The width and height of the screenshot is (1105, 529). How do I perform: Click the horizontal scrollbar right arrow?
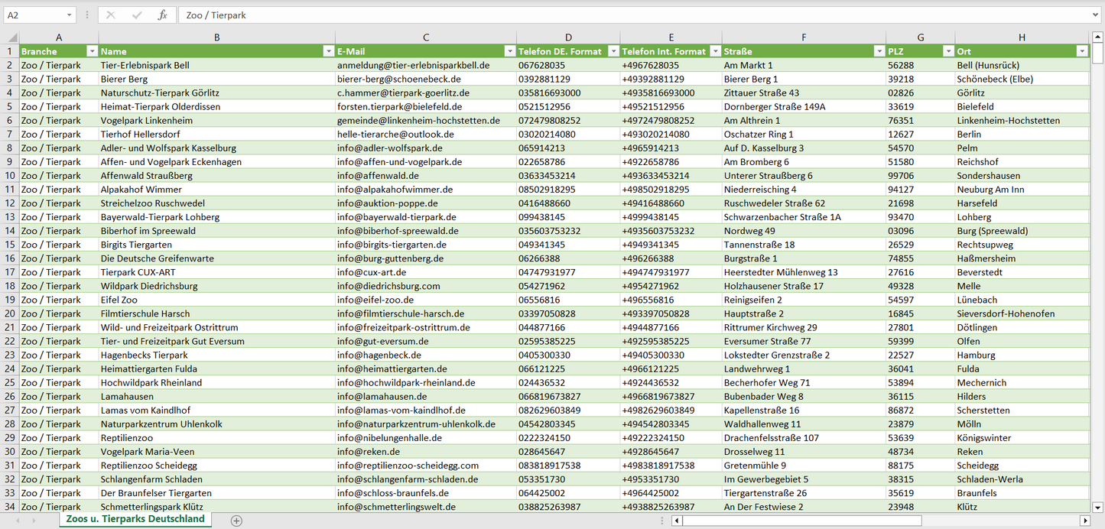tap(1084, 521)
